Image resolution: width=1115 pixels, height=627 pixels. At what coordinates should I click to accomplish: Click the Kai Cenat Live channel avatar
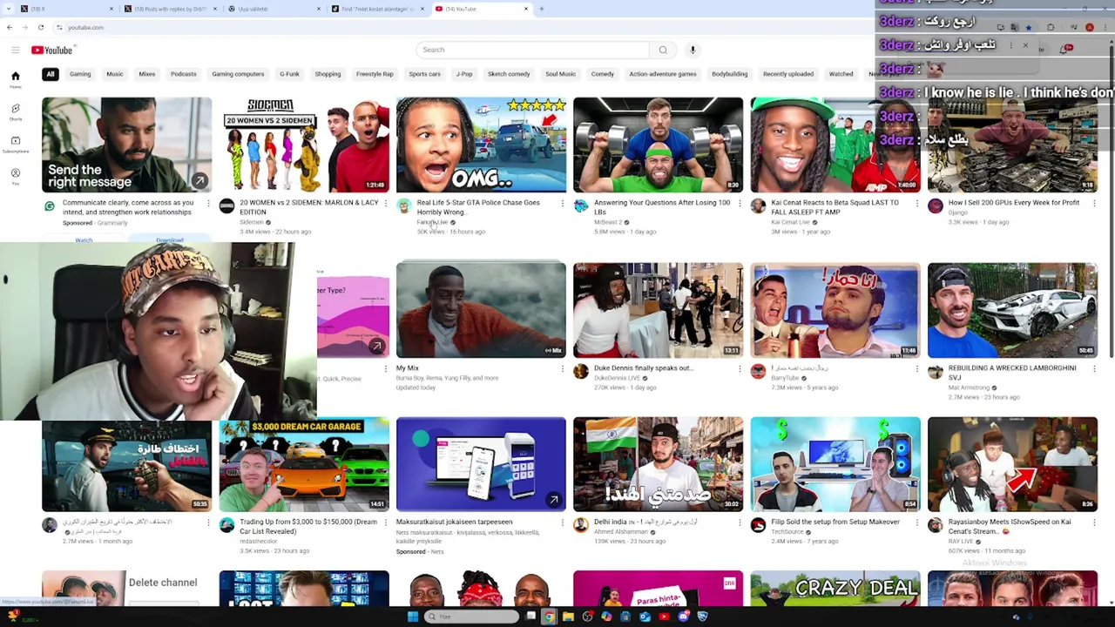coord(758,206)
